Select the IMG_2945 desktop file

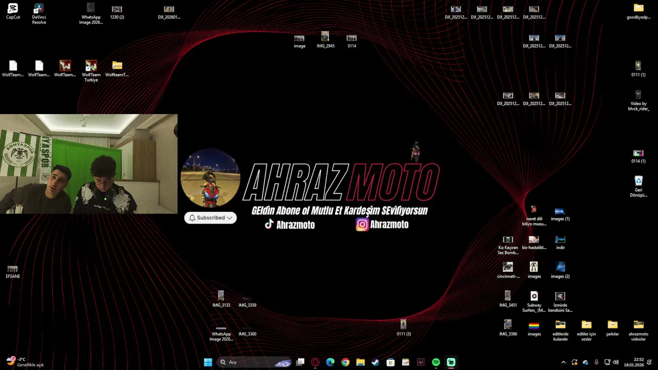[325, 40]
